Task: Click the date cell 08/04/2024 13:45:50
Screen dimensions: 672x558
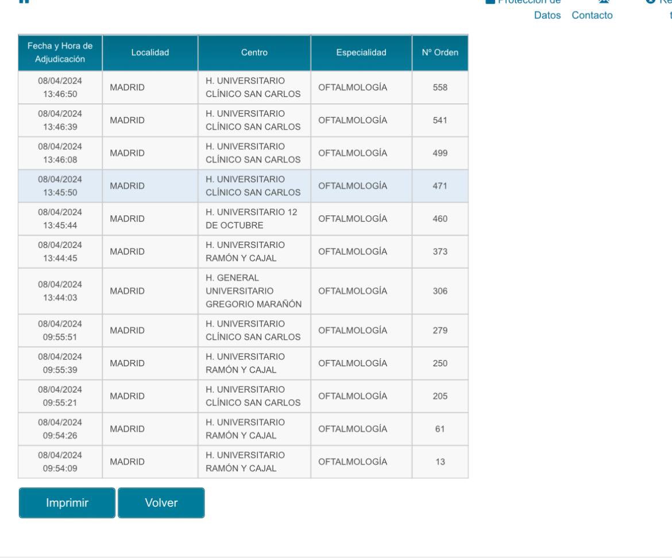Action: [60, 186]
